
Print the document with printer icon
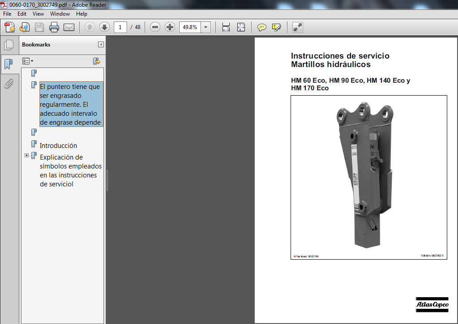(x=54, y=27)
